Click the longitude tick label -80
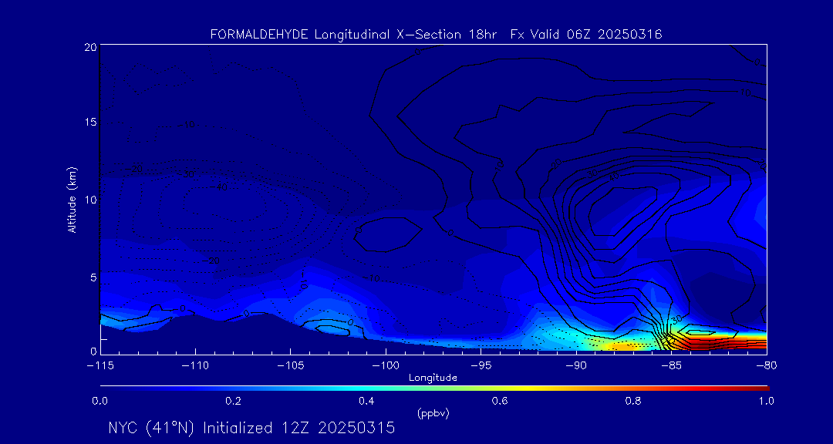Image resolution: width=833 pixels, height=444 pixels. pos(766,366)
